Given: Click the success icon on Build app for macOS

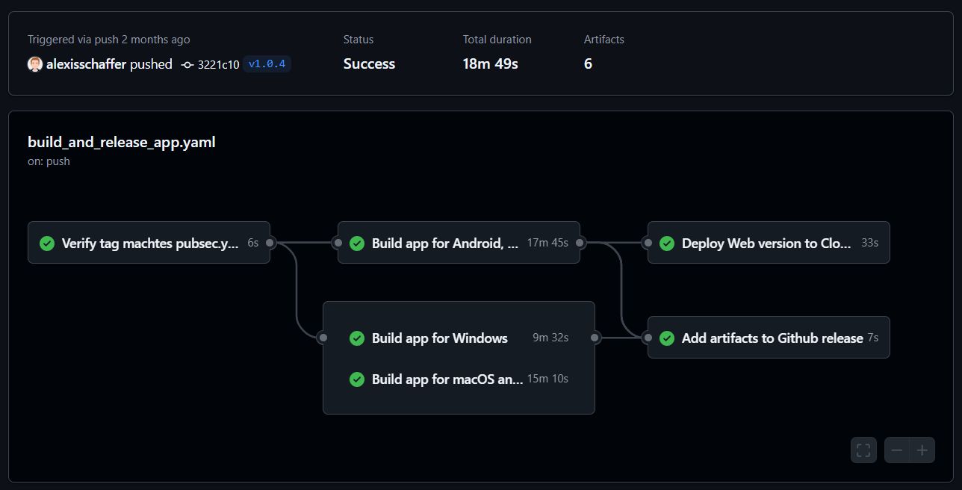Looking at the screenshot, I should tap(356, 379).
